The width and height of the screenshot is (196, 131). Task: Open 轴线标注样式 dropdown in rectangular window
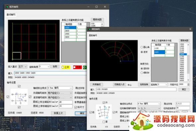click(x=60, y=88)
